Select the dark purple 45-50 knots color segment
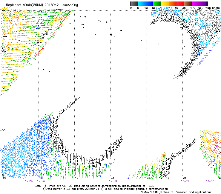This screenshot has height=194, width=221. click(204, 4)
